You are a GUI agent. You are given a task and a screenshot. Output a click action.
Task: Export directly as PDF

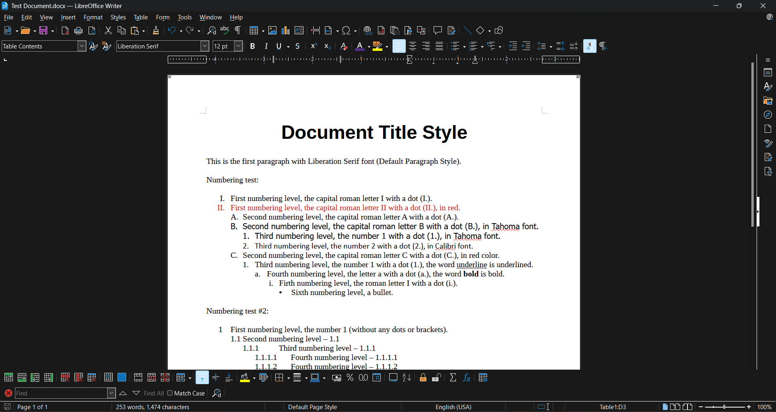click(65, 31)
